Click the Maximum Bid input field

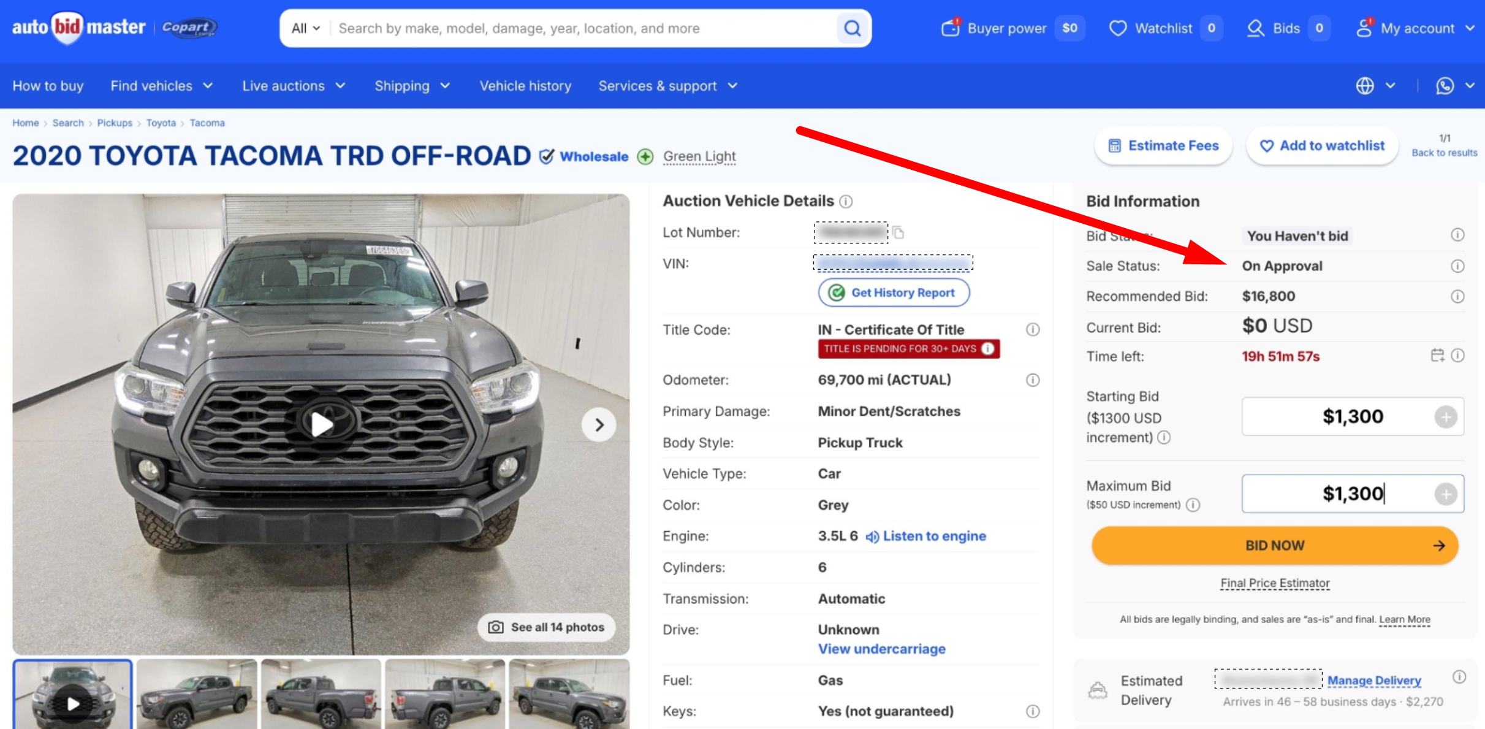[x=1336, y=494]
